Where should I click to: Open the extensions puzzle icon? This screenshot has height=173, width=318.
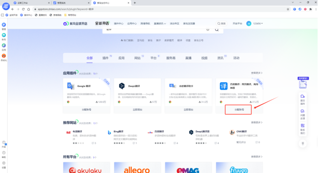310,9
